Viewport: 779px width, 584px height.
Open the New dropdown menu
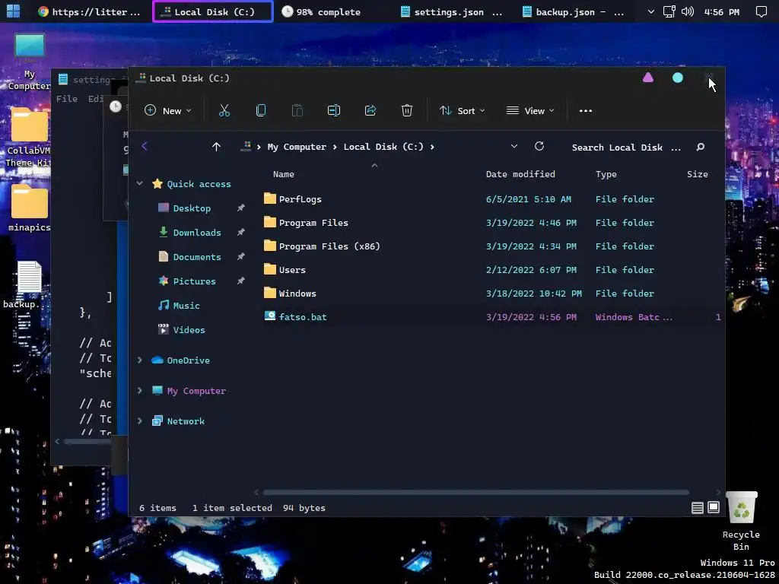168,110
